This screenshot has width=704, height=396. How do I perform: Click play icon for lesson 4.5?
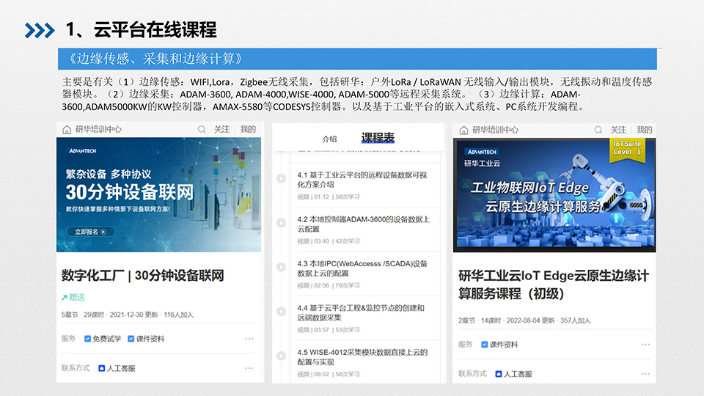(281, 356)
